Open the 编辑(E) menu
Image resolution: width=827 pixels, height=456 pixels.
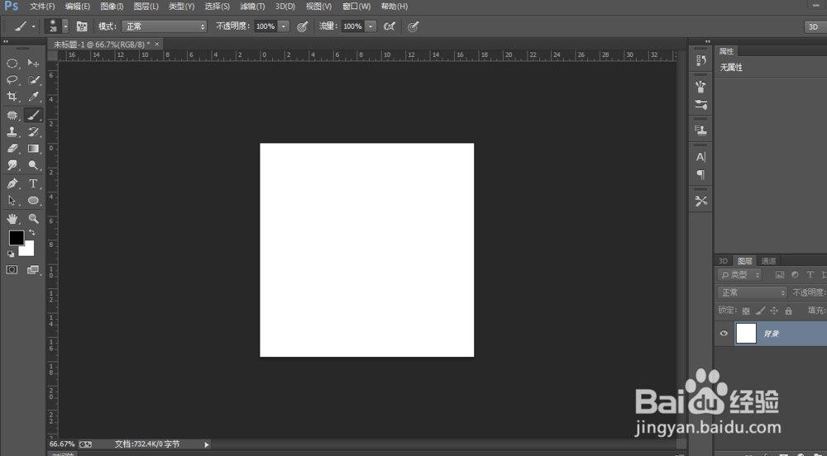78,7
